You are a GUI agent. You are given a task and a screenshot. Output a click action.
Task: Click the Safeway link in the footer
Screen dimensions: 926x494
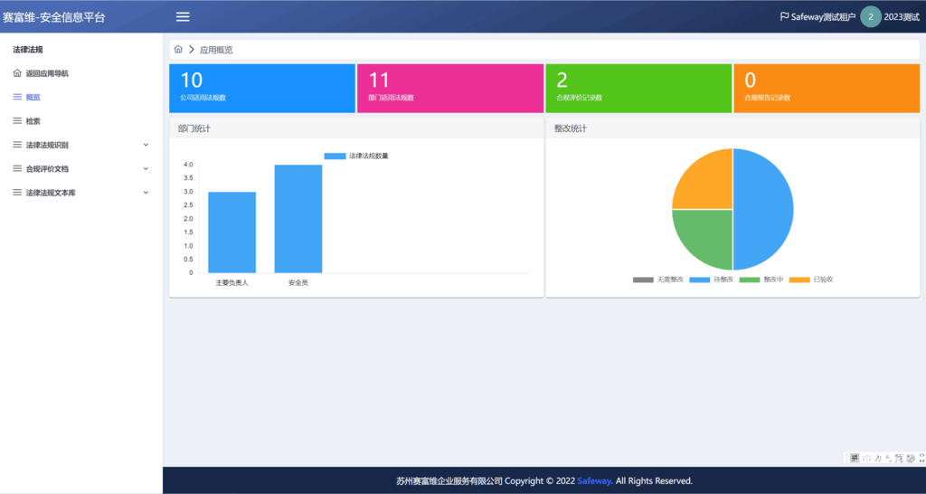(x=594, y=480)
